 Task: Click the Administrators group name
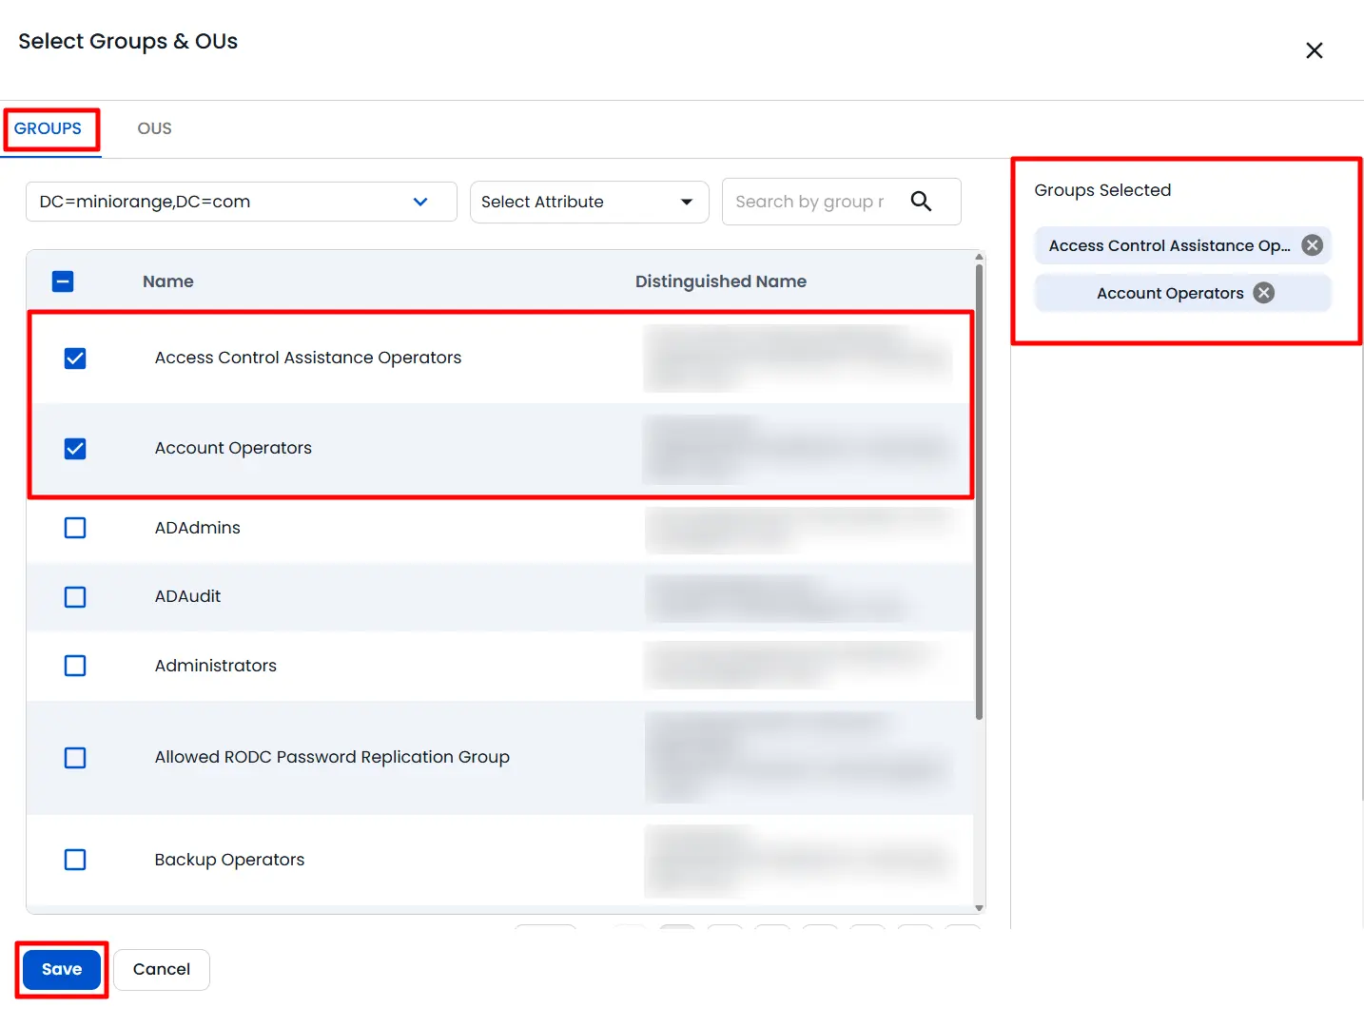click(216, 666)
